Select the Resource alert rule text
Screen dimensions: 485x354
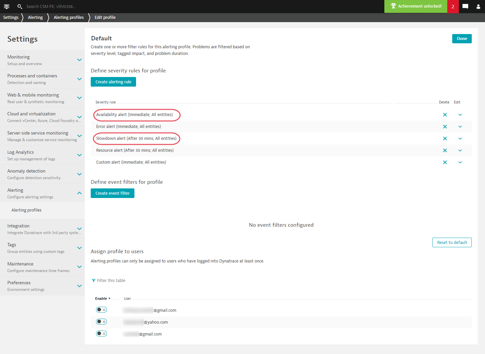[135, 150]
